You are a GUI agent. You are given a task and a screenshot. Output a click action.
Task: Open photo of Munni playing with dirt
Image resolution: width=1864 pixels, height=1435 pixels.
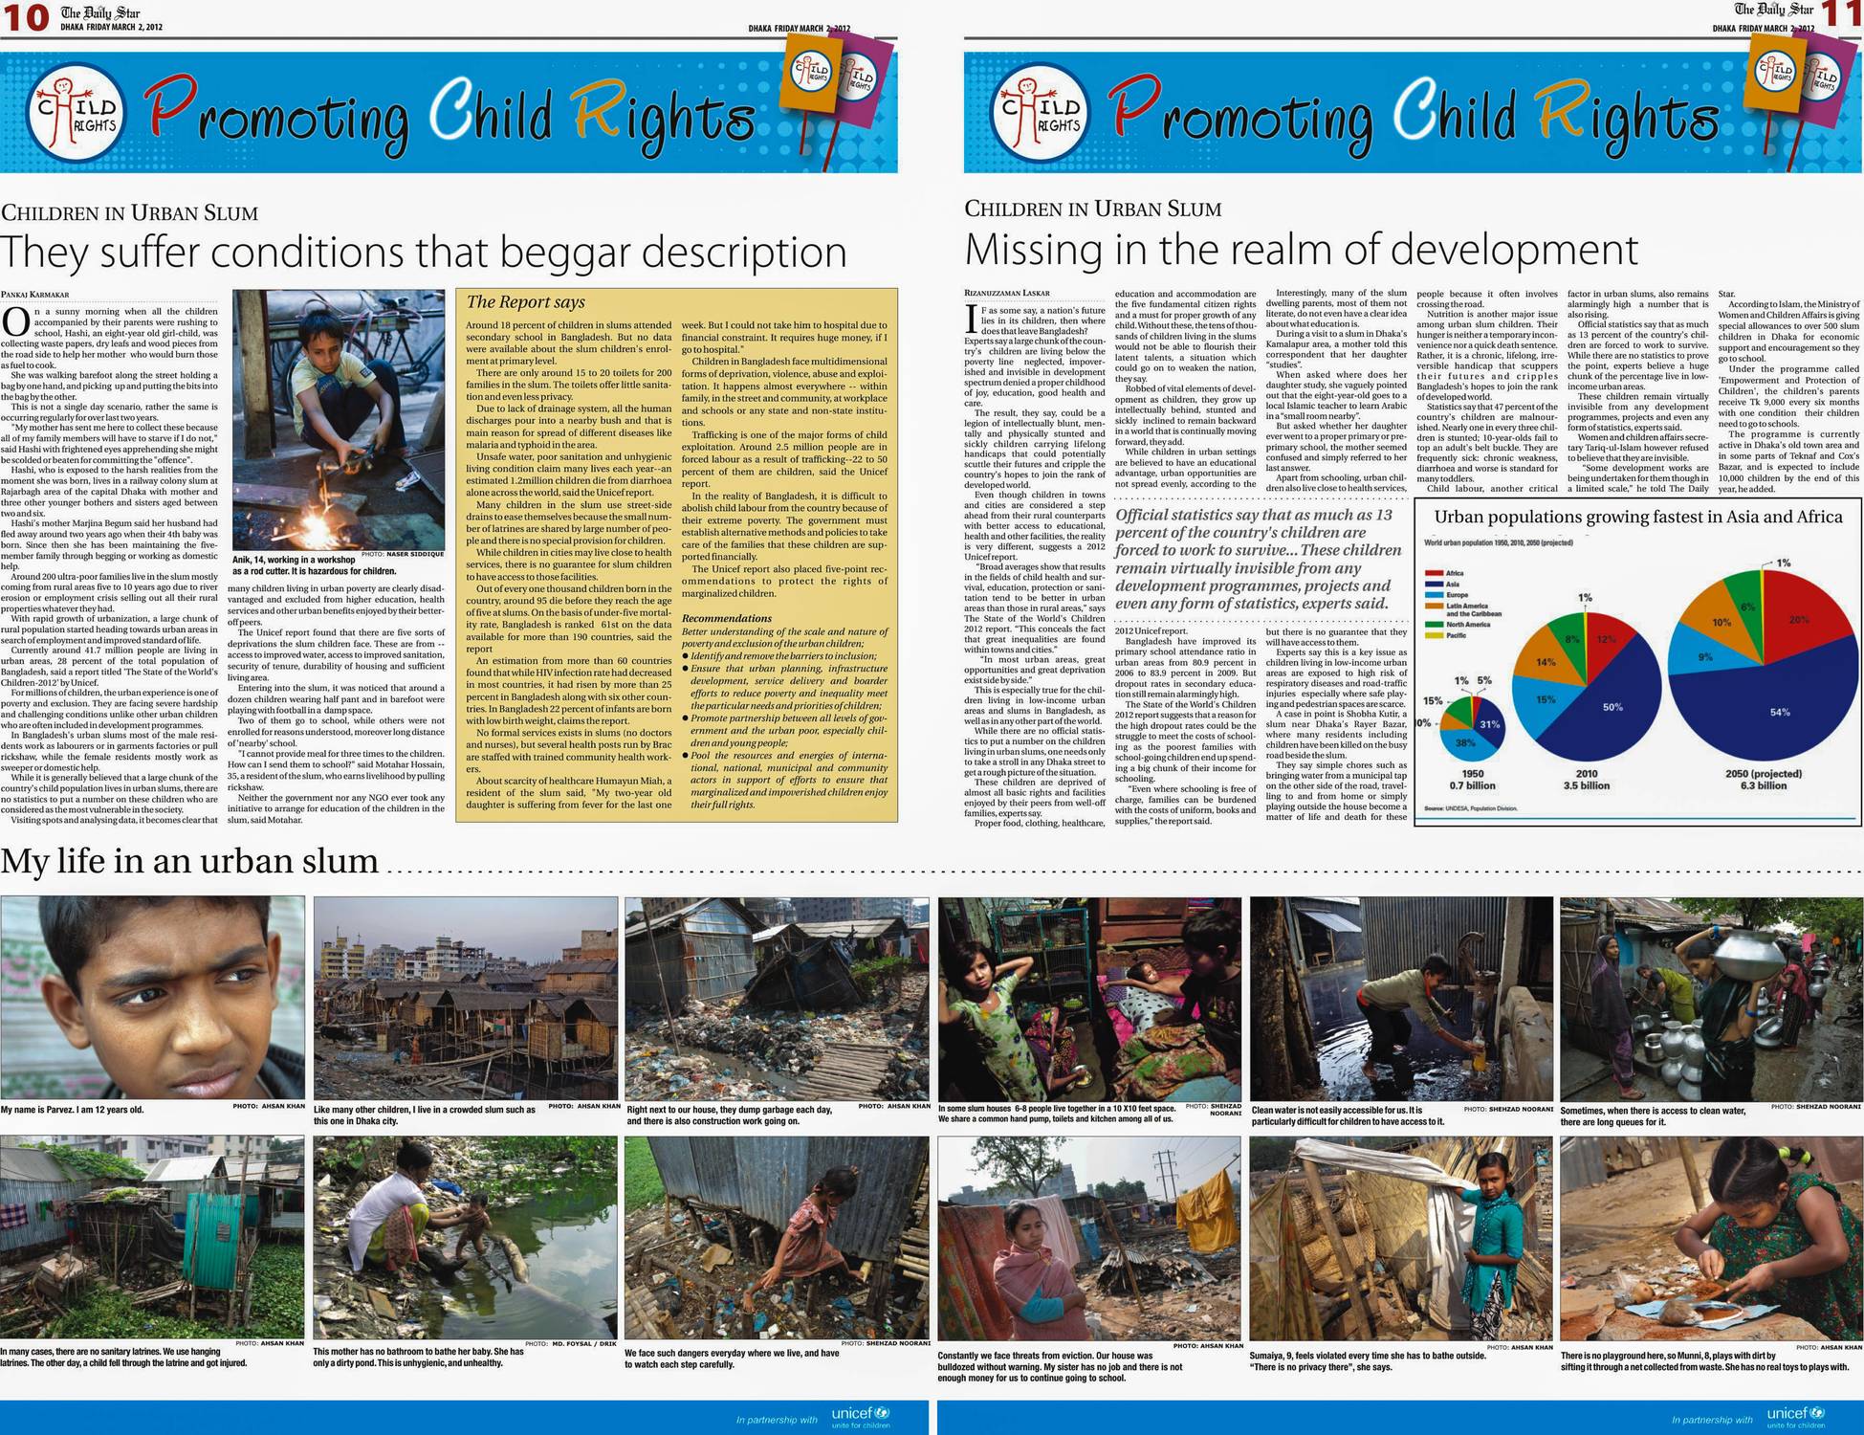[x=1710, y=1238]
